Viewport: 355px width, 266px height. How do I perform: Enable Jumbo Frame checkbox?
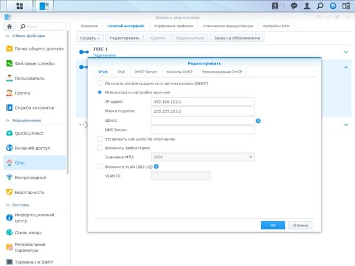pyautogui.click(x=99, y=148)
